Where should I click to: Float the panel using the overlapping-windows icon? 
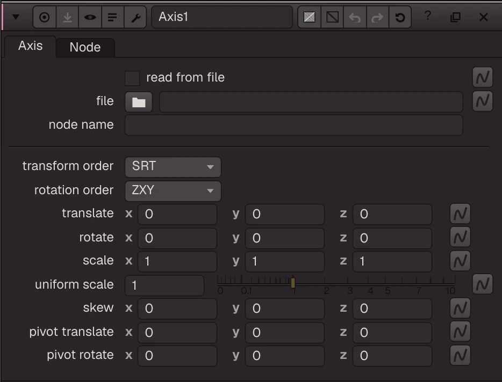point(455,17)
